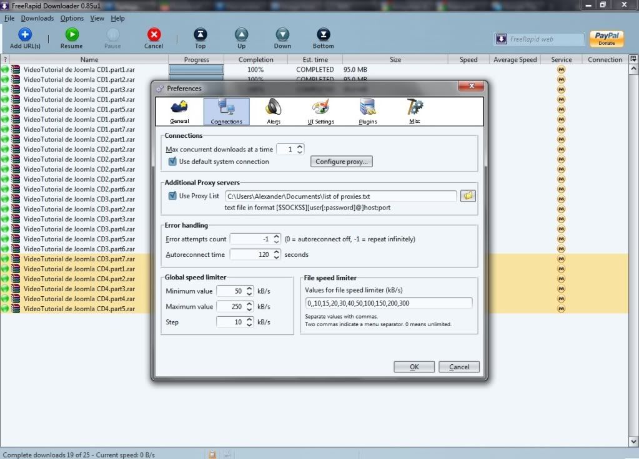Decrease max concurrent downloads value
Viewport: 639px width, 459px height.
[x=300, y=152]
